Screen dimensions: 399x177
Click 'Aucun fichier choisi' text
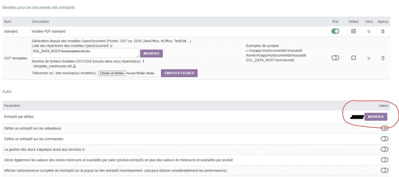(140, 73)
